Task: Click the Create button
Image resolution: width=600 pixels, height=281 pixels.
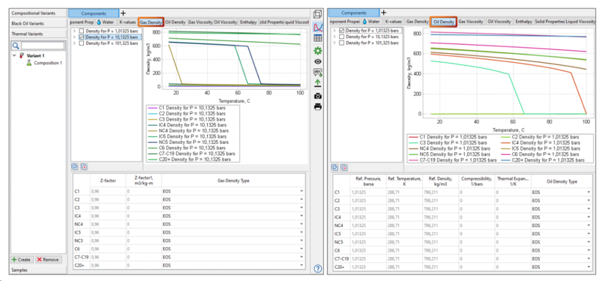Action: 21,259
